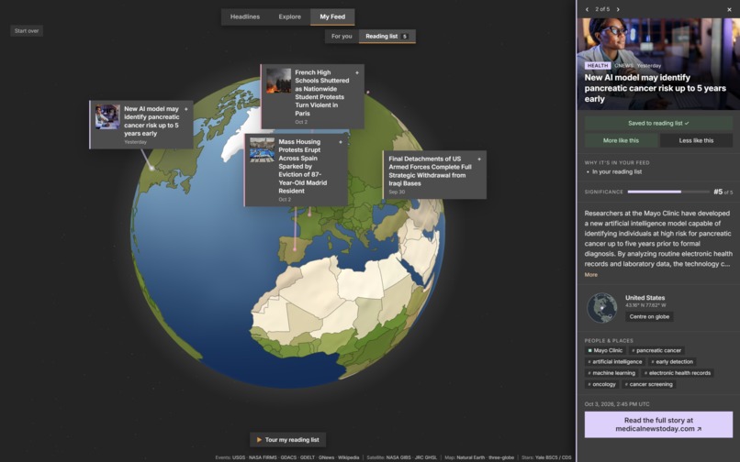Viewport: 740px width, 462px height.
Task: Click the GDELT attribution link
Action: click(308, 457)
